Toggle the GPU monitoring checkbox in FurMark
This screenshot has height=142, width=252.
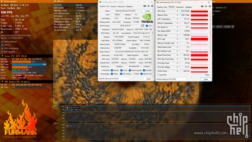(2, 48)
